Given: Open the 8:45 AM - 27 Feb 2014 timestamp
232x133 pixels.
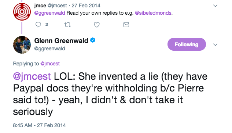Looking at the screenshot, I should (39, 125).
